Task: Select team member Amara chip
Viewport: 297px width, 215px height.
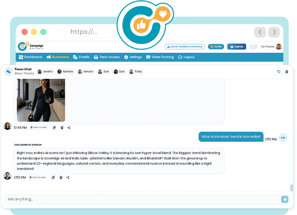Action: coord(86,71)
